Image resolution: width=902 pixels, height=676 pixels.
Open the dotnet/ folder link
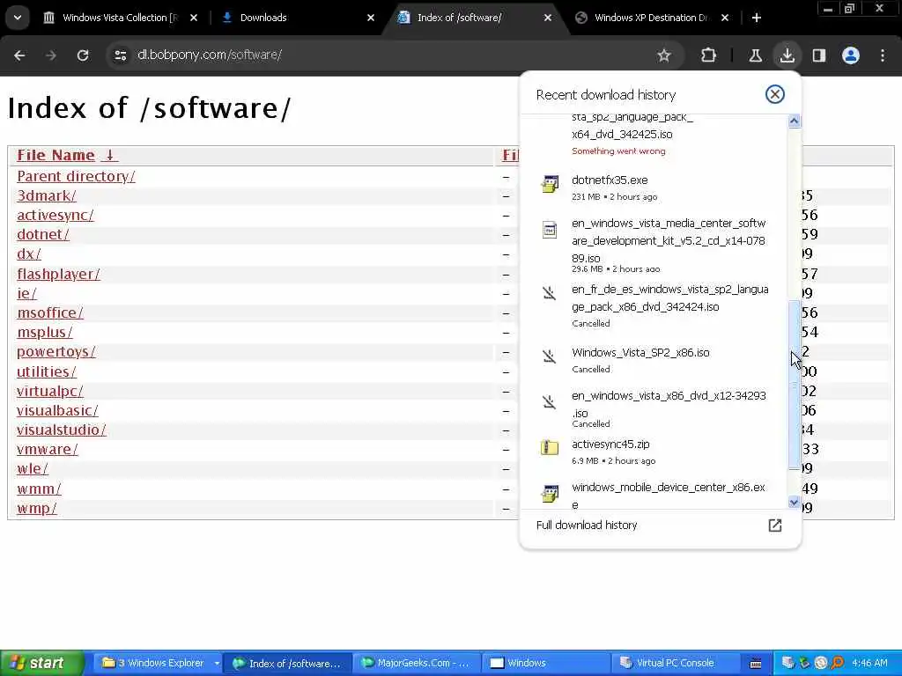pyautogui.click(x=43, y=234)
